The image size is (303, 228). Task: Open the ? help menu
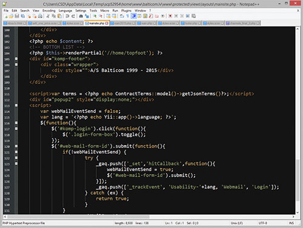[150, 10]
